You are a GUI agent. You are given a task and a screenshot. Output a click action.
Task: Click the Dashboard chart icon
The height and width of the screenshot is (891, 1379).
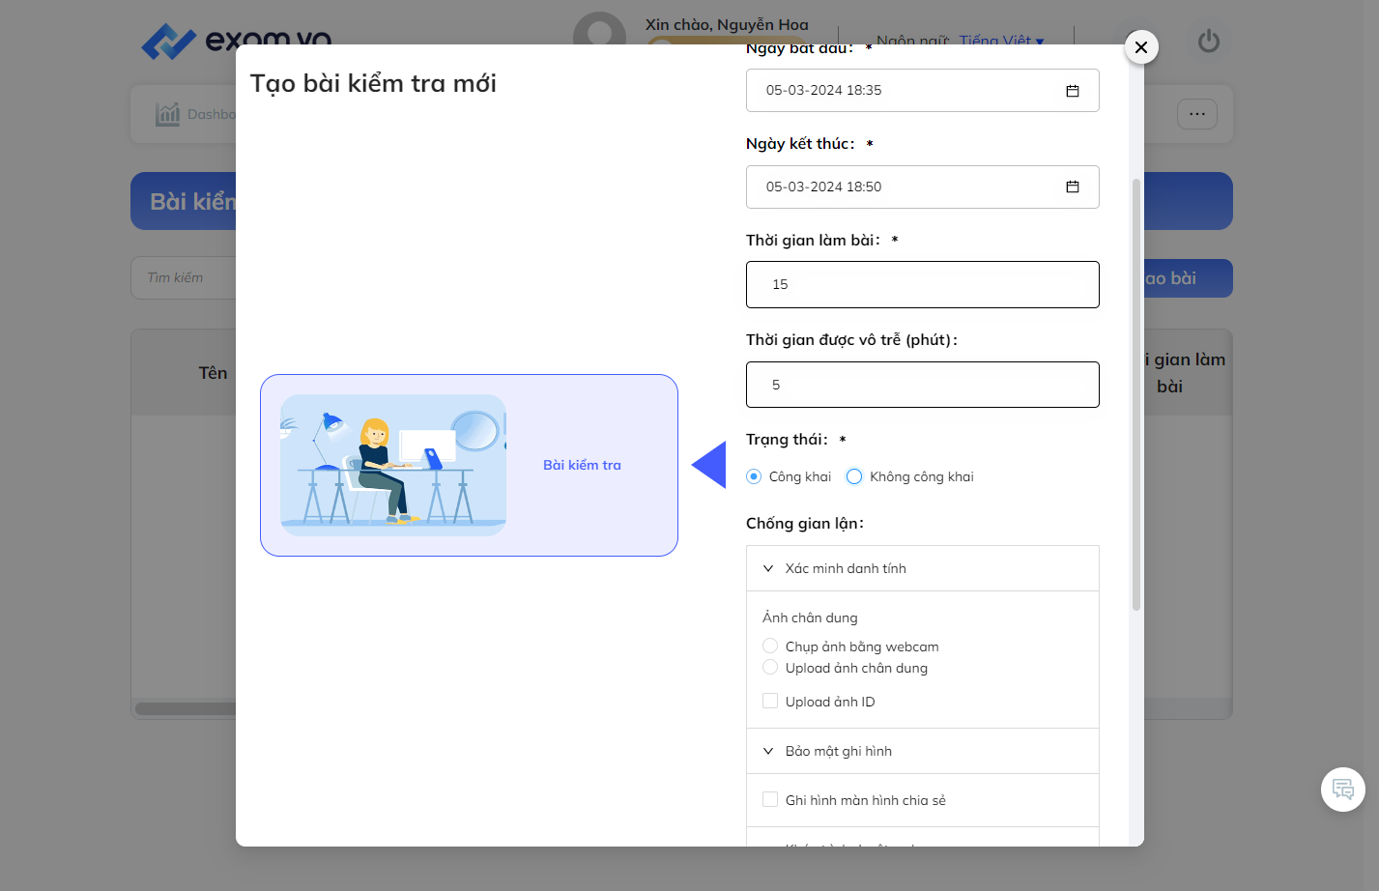point(168,114)
